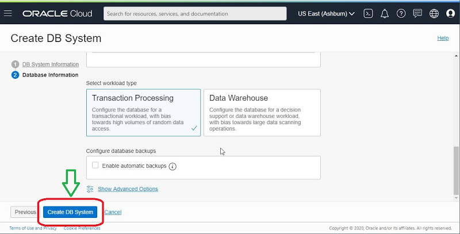
Task: Click the automatic backups info icon
Action: [x=172, y=166]
